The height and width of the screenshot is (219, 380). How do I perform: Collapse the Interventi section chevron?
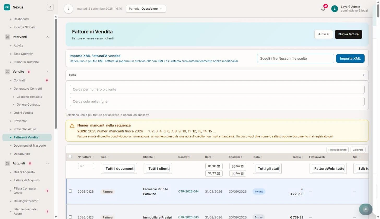[x=47, y=37]
